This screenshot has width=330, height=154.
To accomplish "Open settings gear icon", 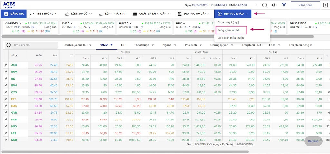I will tap(274, 5).
